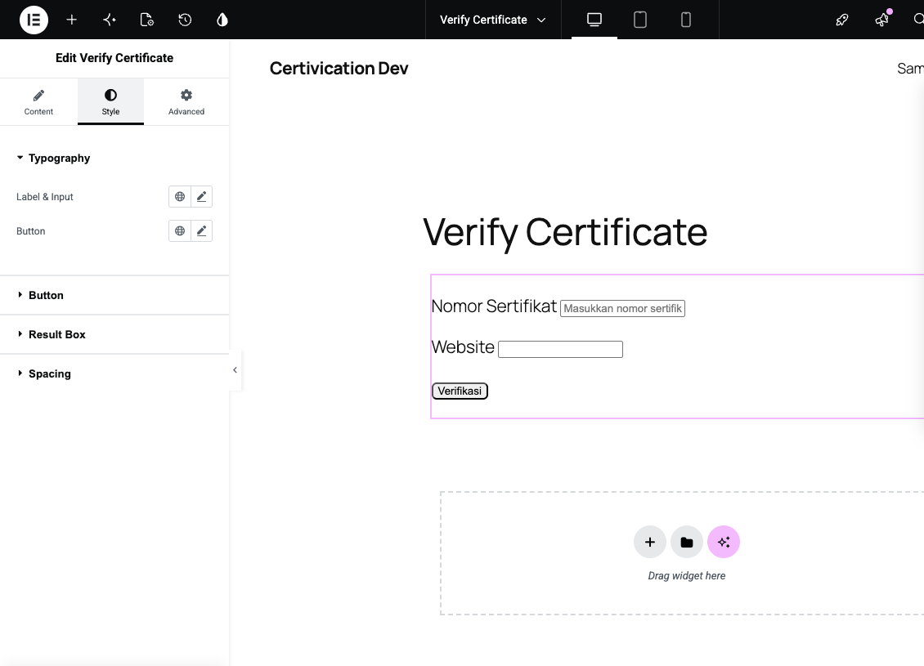The height and width of the screenshot is (666, 924).
Task: Click the Verify Certificate page heading
Action: pyautogui.click(x=565, y=233)
